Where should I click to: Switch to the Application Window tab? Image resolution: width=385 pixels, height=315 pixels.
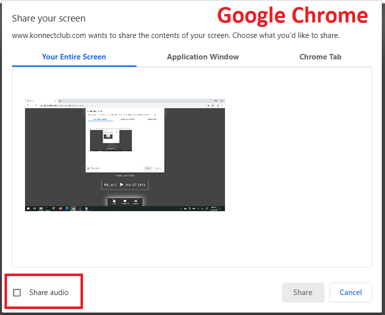[202, 57]
